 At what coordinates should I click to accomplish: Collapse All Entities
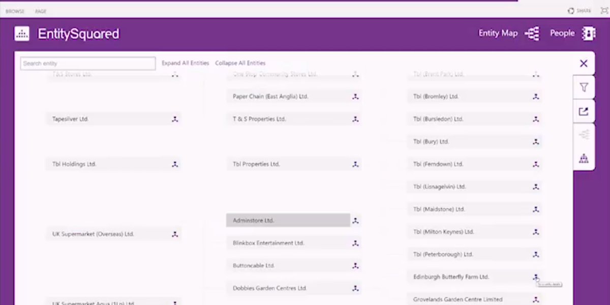[x=240, y=64]
